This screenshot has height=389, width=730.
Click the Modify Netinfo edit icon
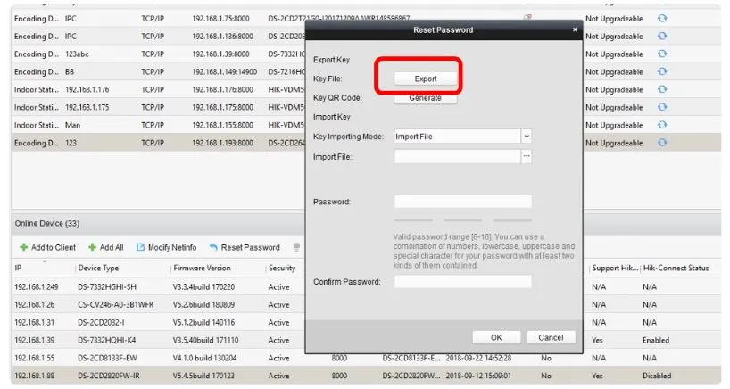[x=141, y=247]
